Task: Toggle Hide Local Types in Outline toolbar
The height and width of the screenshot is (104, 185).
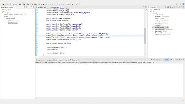Action: (177, 7)
